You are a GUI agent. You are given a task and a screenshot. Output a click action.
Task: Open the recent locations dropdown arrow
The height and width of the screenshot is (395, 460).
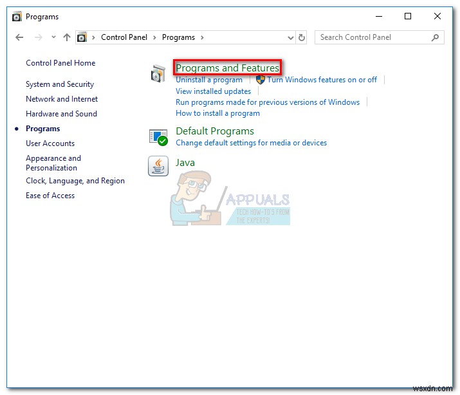[x=53, y=37]
